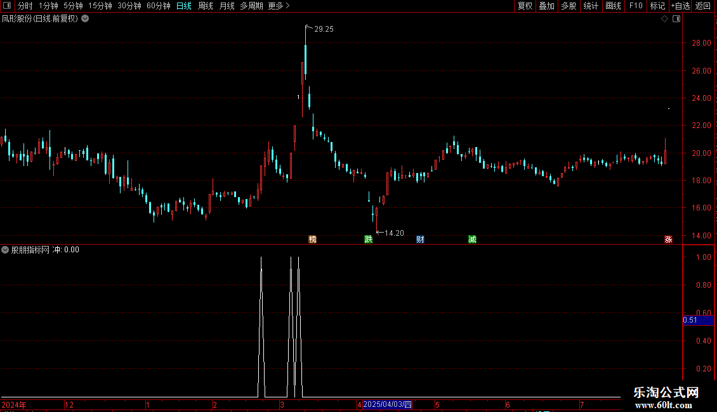Click the 2025/04/03/四 date marker
This screenshot has height=412, width=717.
pyautogui.click(x=387, y=404)
